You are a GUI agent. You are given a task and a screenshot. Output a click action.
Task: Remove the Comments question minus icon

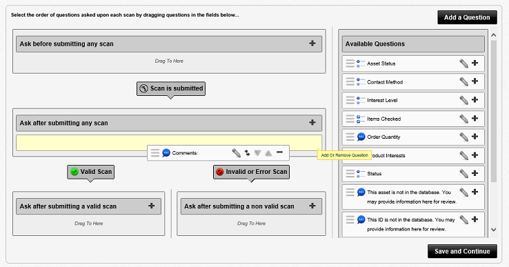(x=279, y=152)
